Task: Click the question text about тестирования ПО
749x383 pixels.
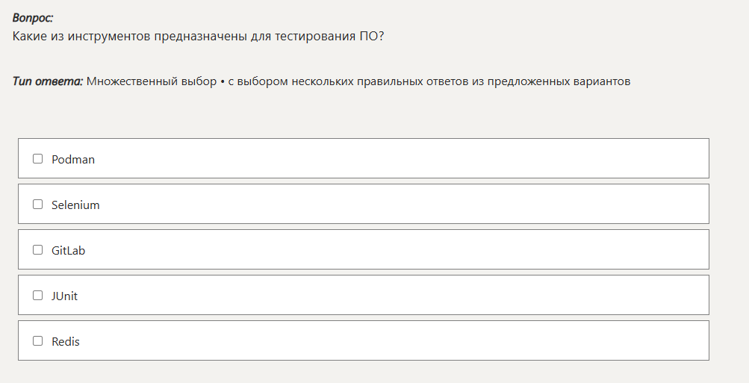Action: point(199,36)
